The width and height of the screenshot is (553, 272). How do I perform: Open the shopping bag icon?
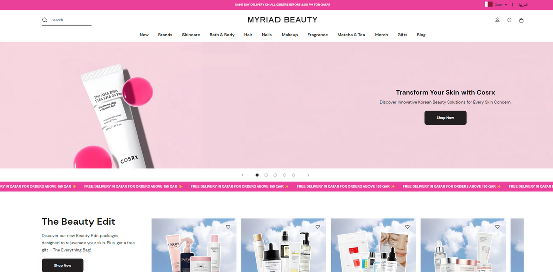[x=521, y=20]
